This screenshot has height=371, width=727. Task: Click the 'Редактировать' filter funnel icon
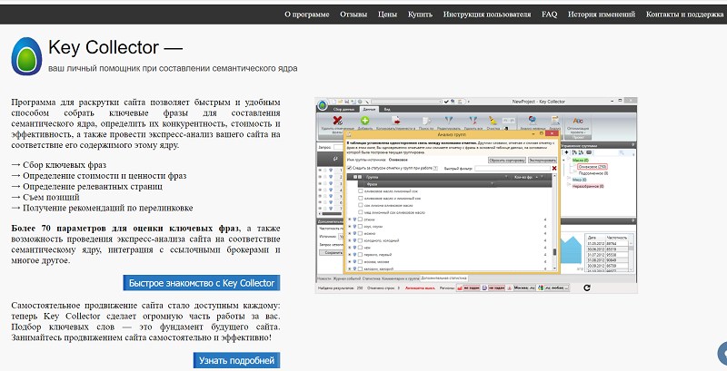click(x=449, y=121)
